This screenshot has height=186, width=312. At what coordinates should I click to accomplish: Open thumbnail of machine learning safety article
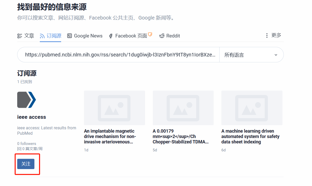(252, 108)
